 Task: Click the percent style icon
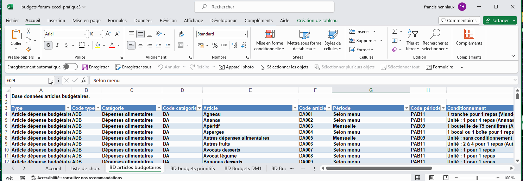coord(215,45)
